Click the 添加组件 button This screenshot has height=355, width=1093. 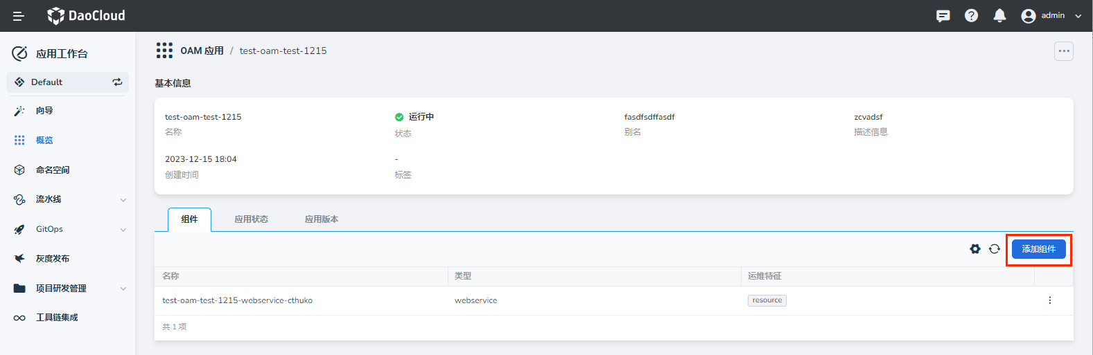pos(1038,249)
